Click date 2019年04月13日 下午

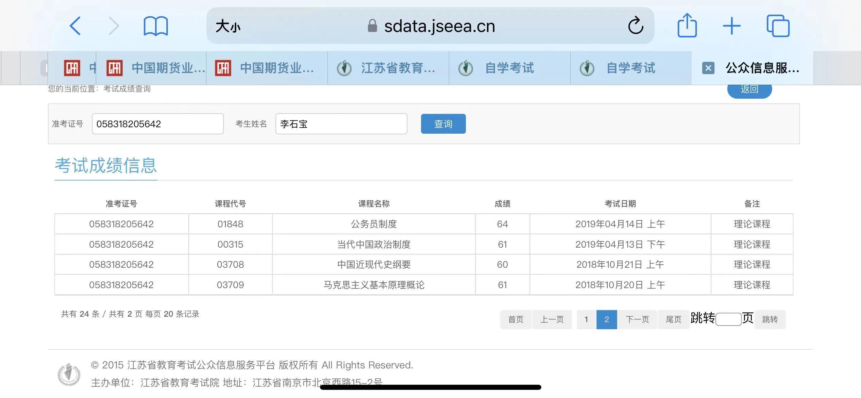click(x=620, y=245)
